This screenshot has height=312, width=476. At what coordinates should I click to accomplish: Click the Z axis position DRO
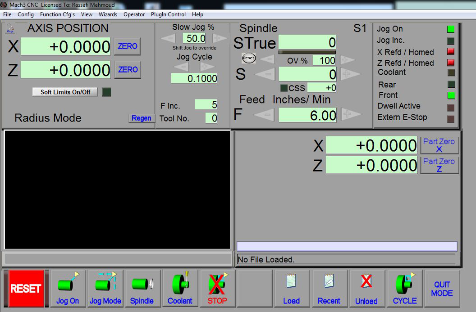coord(65,70)
